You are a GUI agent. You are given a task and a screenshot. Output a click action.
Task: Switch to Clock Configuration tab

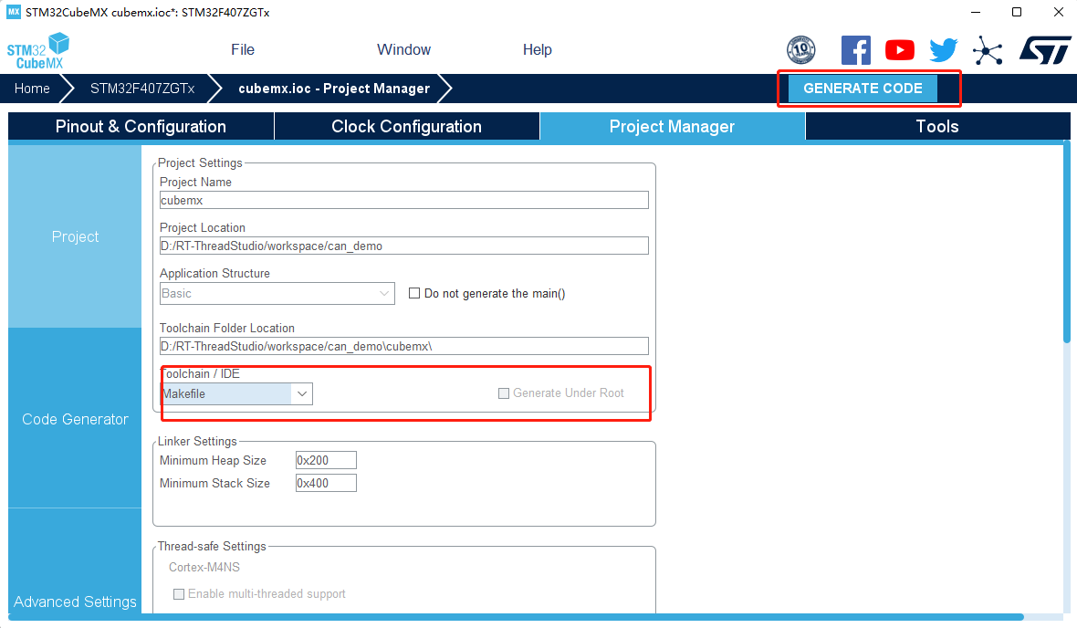pos(407,127)
